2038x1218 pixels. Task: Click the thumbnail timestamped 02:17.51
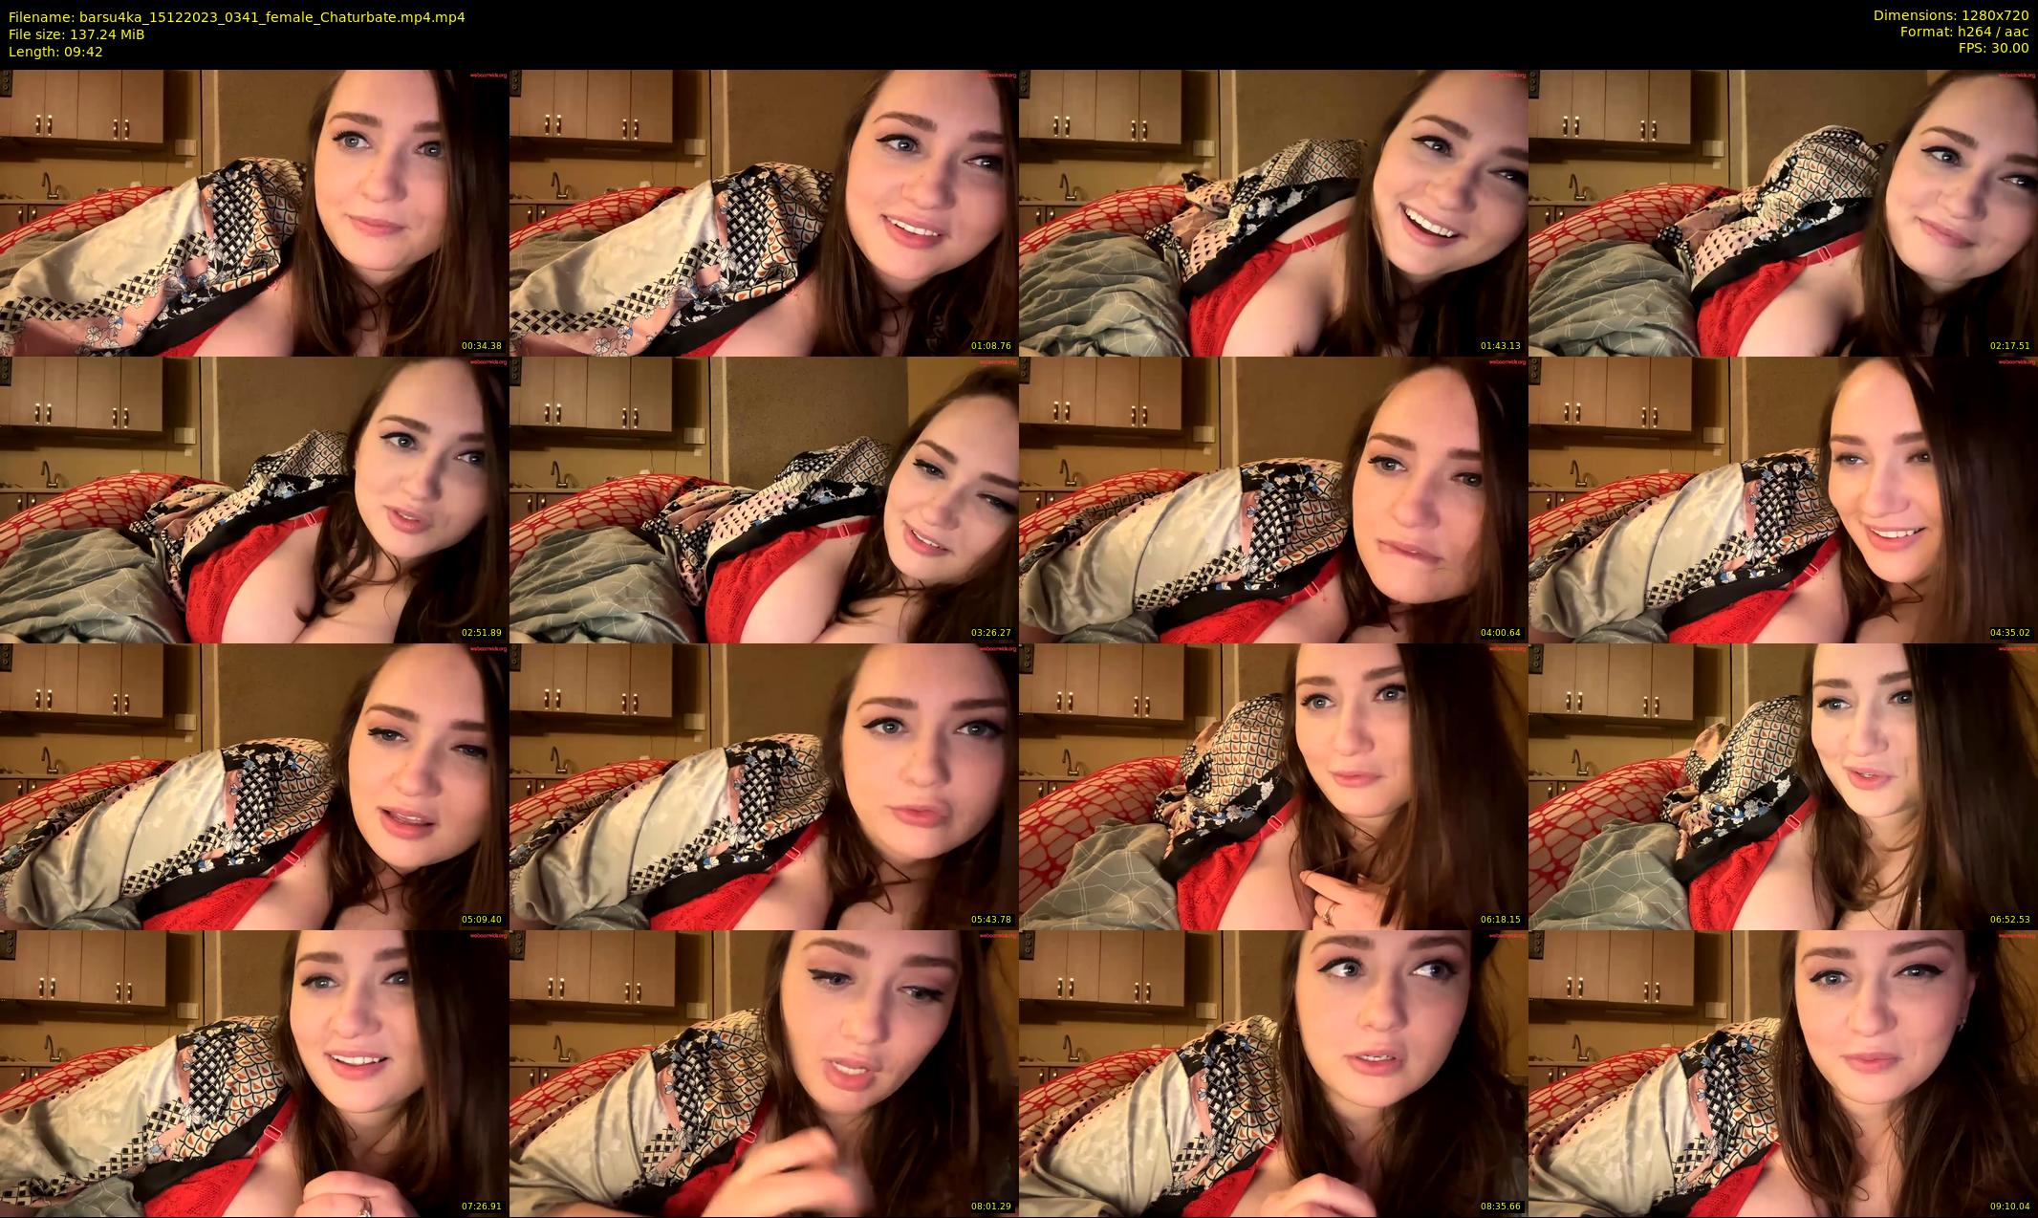pos(1783,212)
